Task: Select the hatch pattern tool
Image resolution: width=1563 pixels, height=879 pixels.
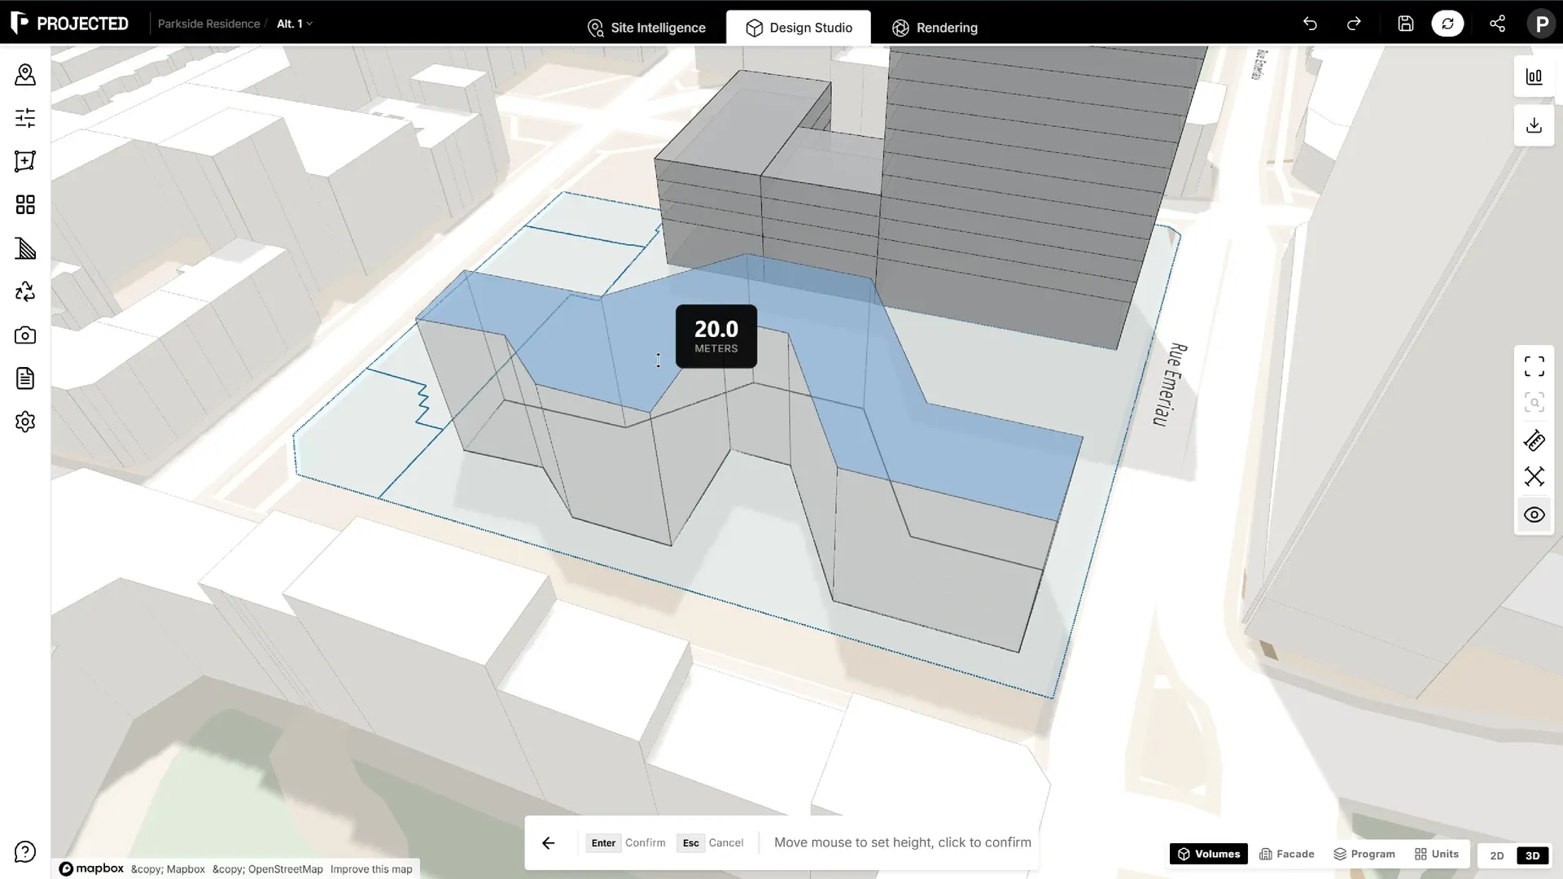Action: click(25, 248)
